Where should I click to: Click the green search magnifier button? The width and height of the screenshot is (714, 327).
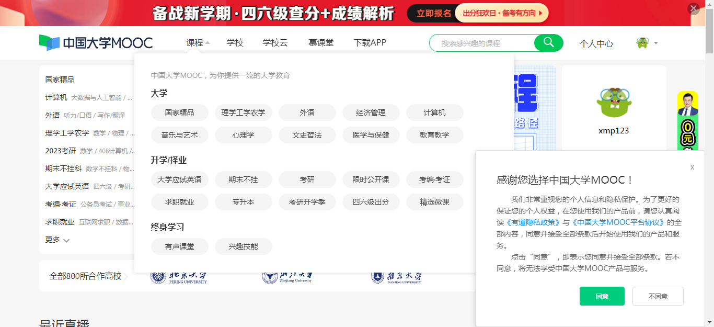[548, 43]
